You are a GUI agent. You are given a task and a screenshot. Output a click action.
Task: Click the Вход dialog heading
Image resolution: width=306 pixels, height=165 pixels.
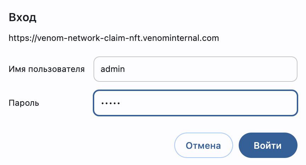(22, 17)
